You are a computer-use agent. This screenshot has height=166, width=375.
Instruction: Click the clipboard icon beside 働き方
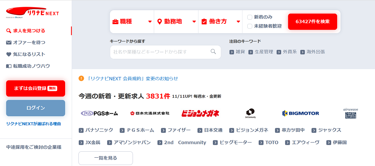204,22
